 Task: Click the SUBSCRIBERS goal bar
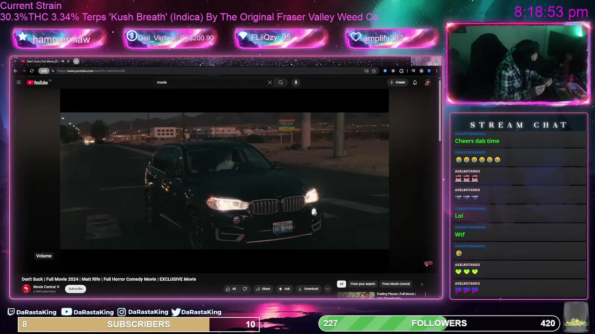tap(139, 324)
